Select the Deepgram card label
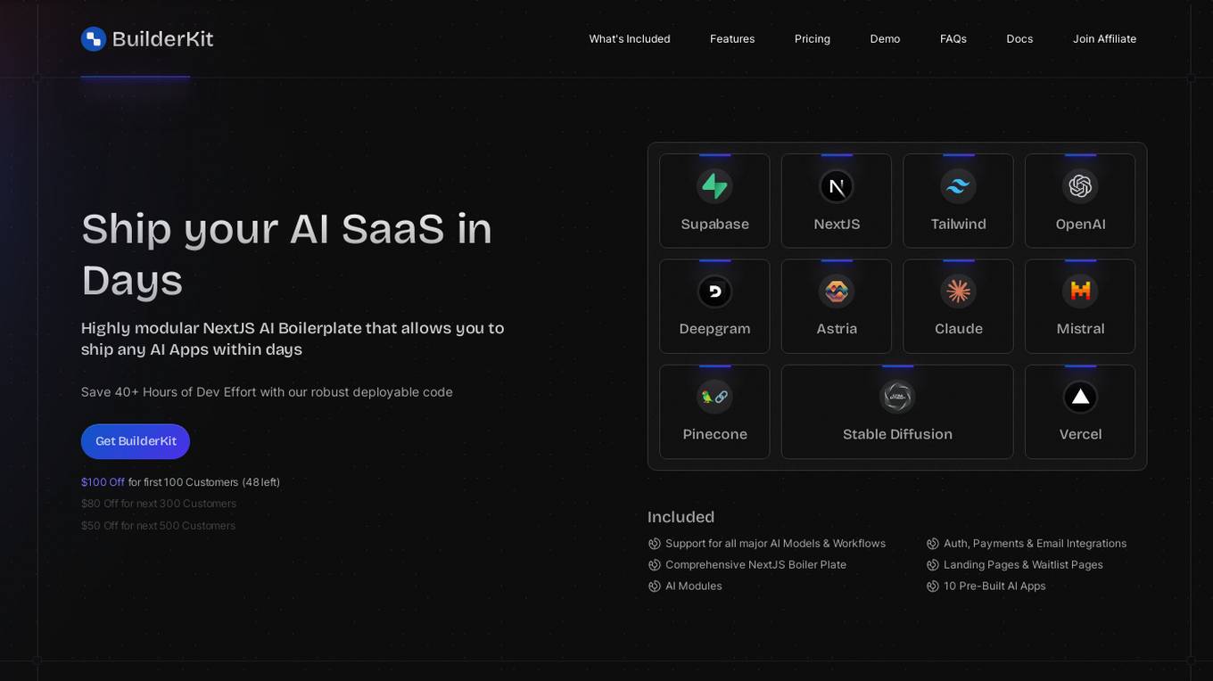The image size is (1213, 681). click(x=714, y=329)
